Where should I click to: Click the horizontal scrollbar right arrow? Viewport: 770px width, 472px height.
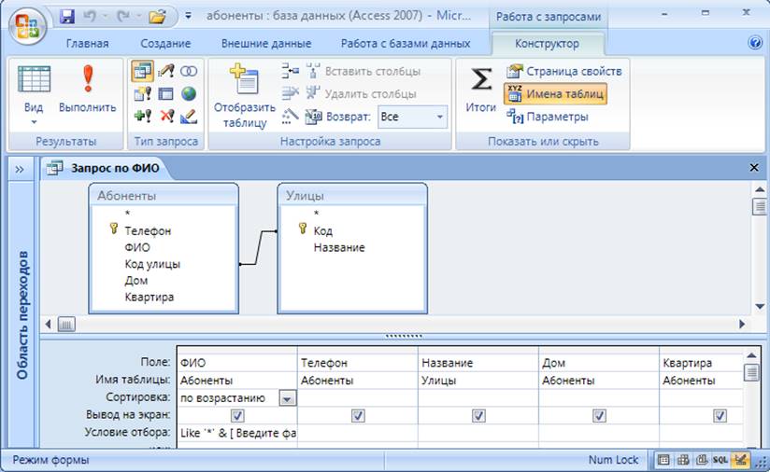(x=742, y=324)
